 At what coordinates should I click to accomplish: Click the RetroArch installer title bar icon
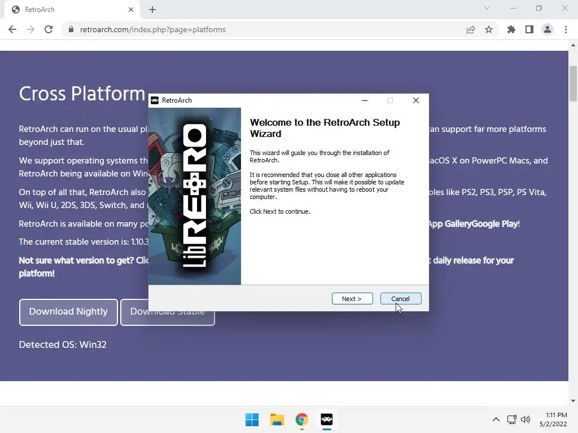pyautogui.click(x=155, y=100)
